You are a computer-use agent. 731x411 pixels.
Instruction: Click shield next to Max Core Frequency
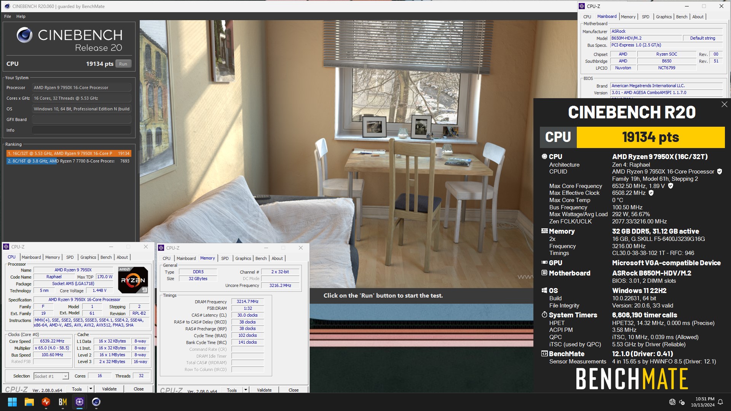(x=670, y=186)
